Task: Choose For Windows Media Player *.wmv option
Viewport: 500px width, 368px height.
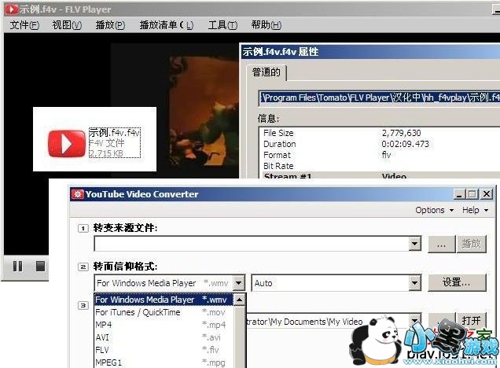Action: point(164,300)
